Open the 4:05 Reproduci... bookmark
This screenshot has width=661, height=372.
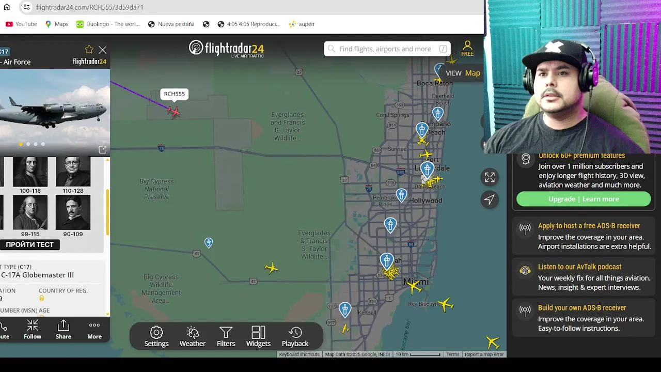tap(248, 24)
